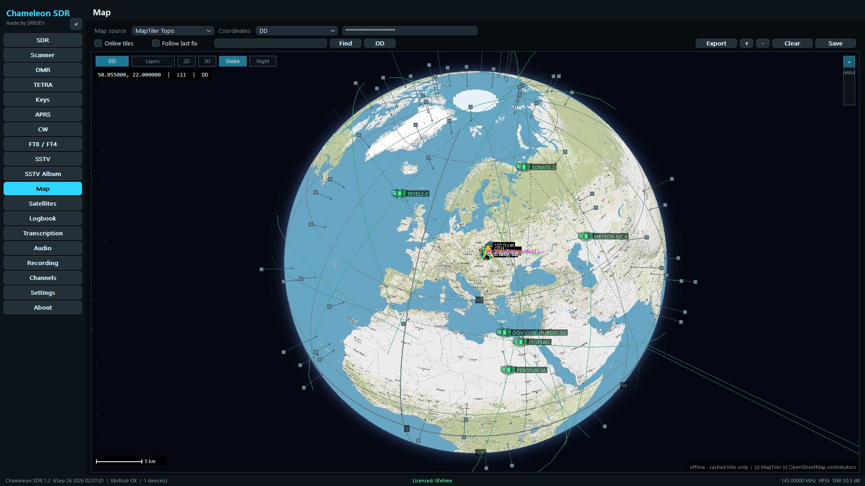Image resolution: width=865 pixels, height=486 pixels.
Task: Click the Clear button
Action: pos(792,43)
